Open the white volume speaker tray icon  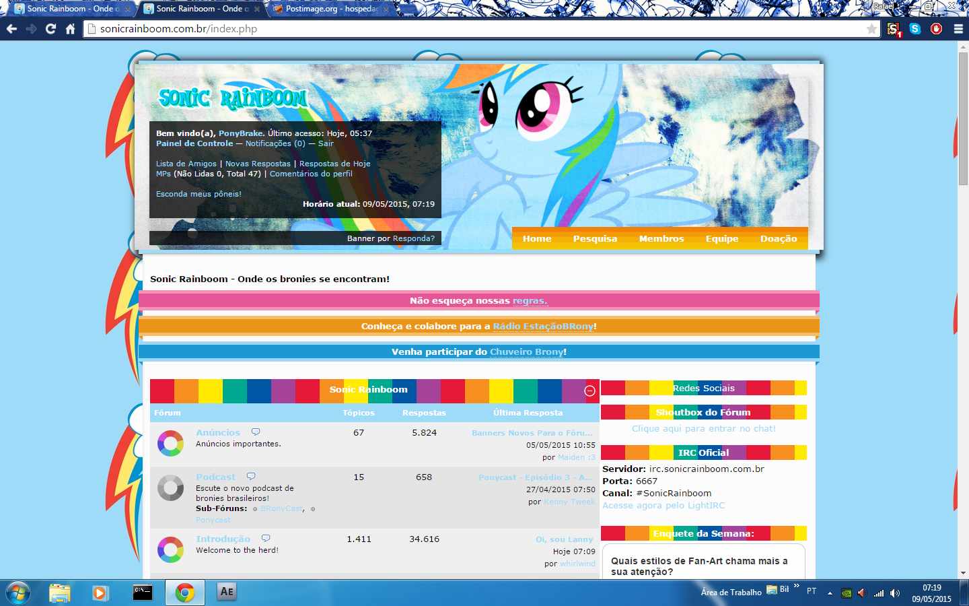coord(895,593)
